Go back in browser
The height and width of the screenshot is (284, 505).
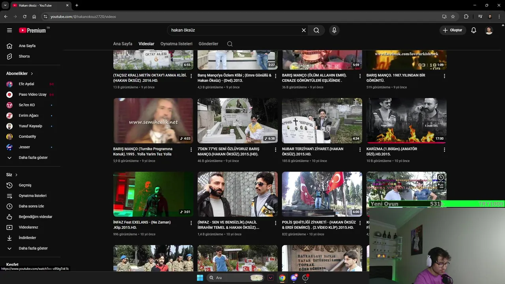pos(6,17)
